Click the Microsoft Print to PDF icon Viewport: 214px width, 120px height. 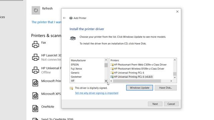pos(35,83)
